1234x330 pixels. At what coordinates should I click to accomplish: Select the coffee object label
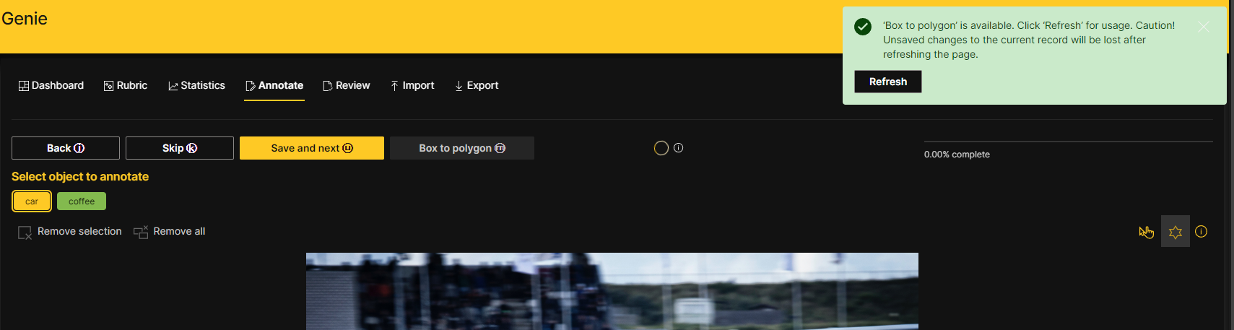tap(82, 201)
